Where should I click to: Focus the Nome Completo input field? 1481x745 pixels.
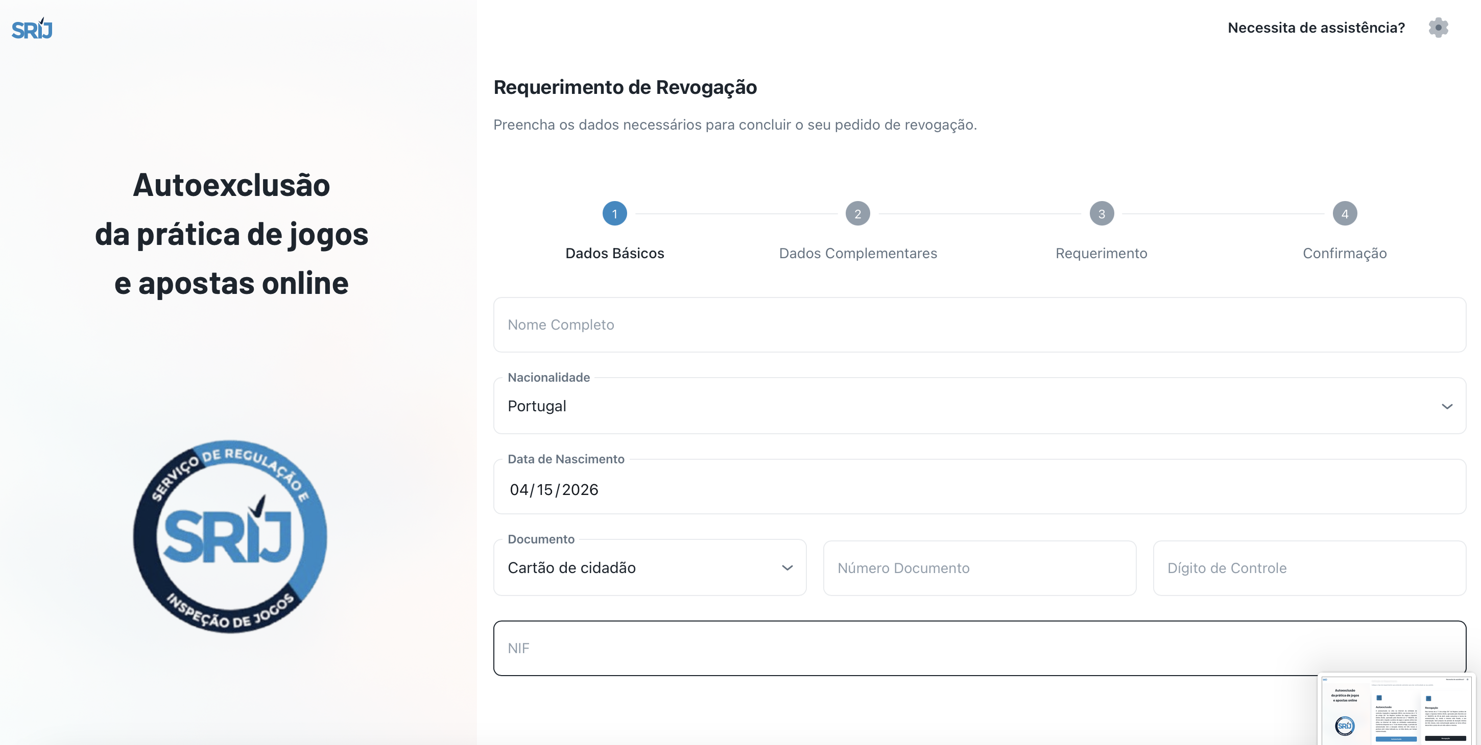click(x=980, y=325)
